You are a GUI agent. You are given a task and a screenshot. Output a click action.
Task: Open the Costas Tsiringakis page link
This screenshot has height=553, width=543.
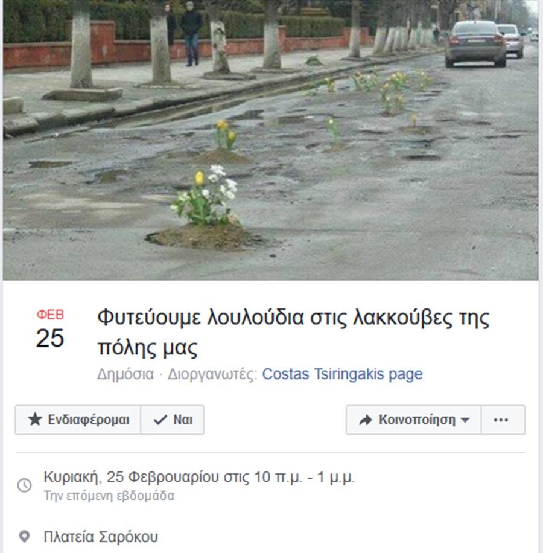click(x=342, y=374)
